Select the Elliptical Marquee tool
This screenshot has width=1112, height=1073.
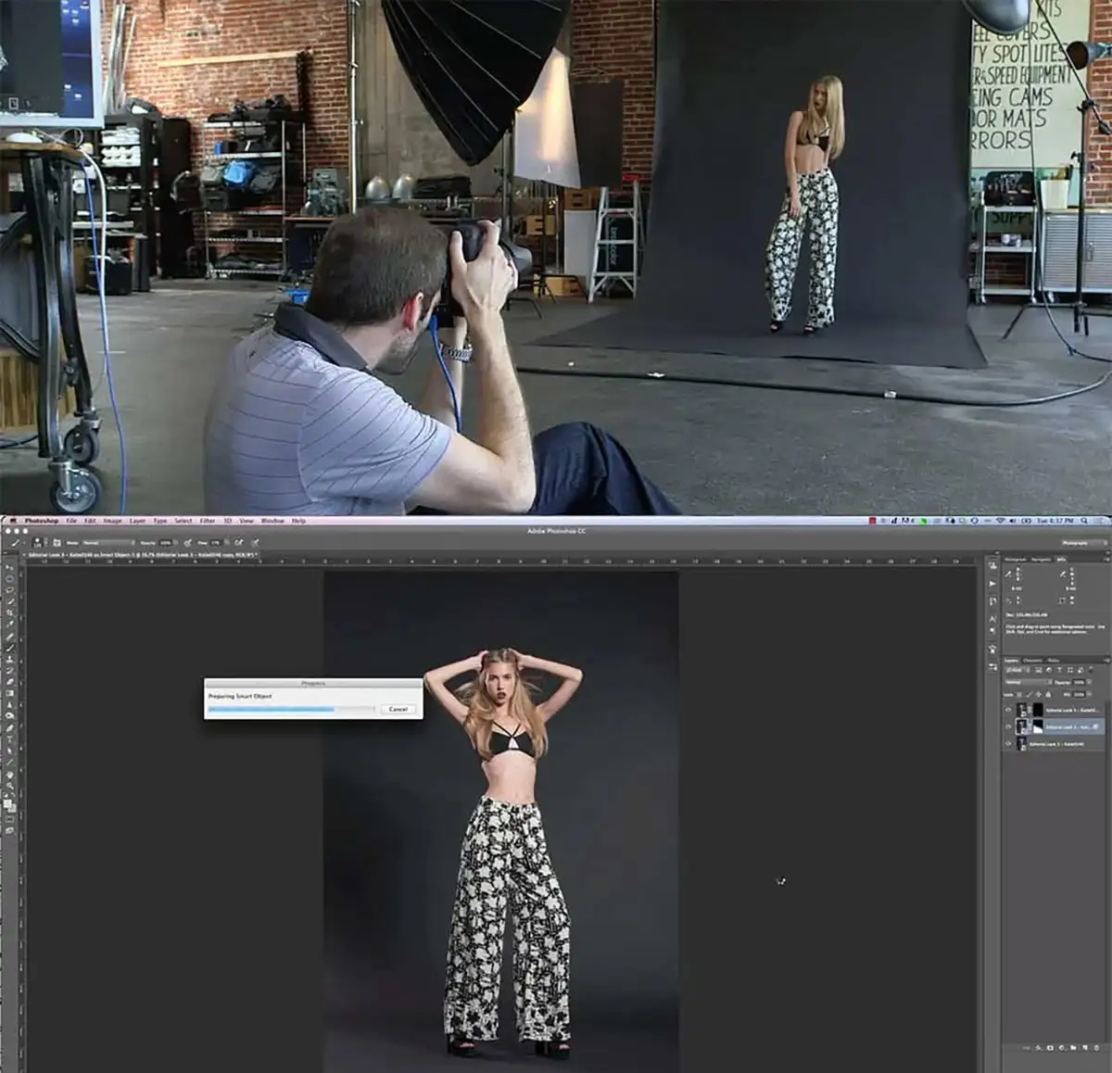click(x=10, y=578)
